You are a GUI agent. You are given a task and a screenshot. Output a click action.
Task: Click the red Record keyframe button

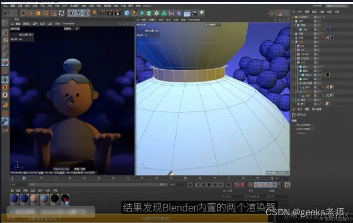pos(237,184)
